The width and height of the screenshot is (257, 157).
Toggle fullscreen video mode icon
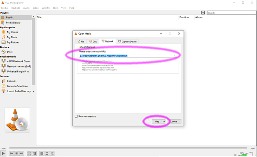pos(29,153)
